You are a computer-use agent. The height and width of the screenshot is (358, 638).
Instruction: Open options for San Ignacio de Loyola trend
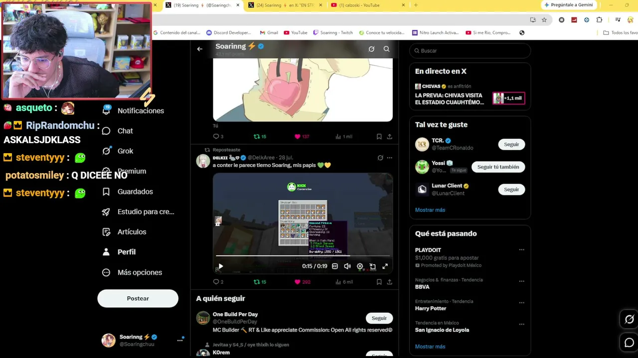coord(521,324)
